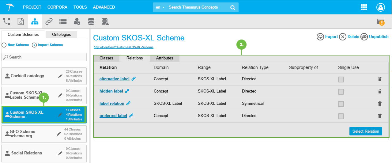Enable Single Use for hidden label
Image resolution: width=392 pixels, height=163 pixels.
click(341, 92)
